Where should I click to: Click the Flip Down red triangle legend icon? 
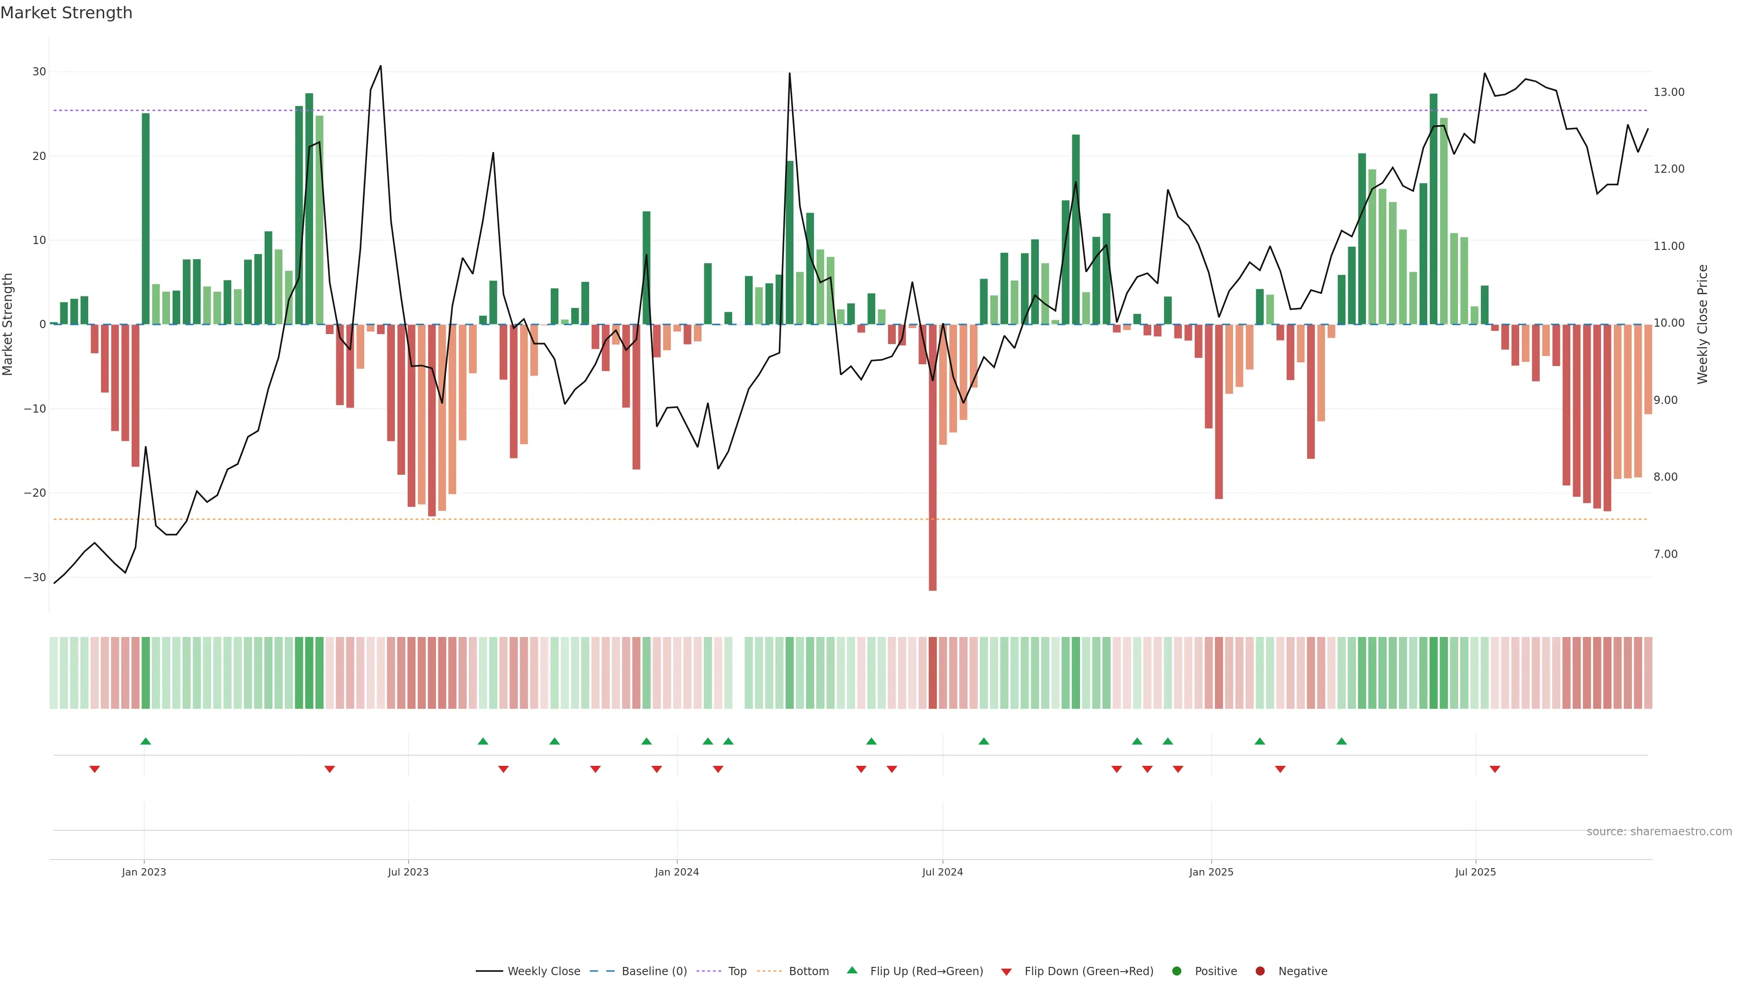[1006, 972]
